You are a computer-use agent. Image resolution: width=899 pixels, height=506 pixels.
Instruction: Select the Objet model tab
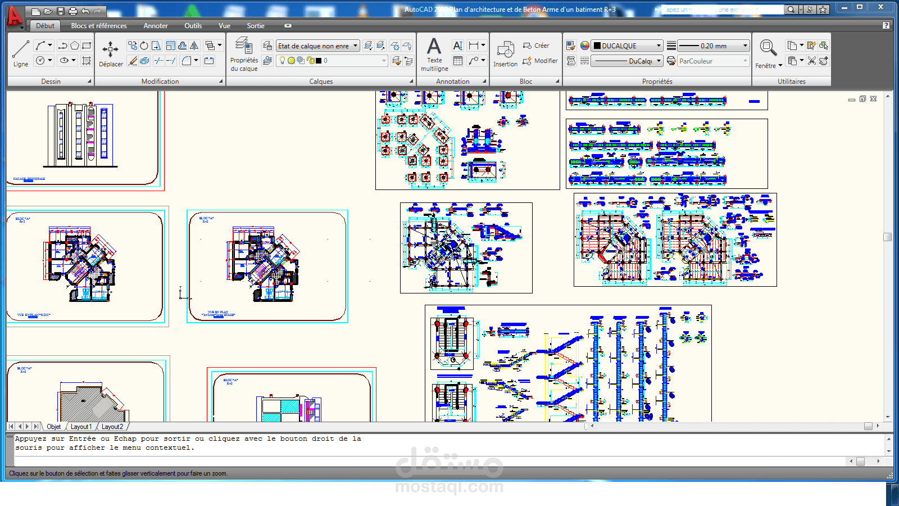[54, 427]
